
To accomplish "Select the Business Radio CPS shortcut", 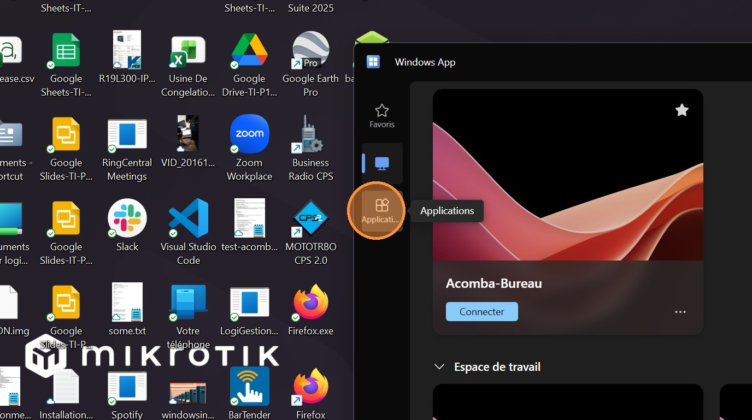I will 310,147.
